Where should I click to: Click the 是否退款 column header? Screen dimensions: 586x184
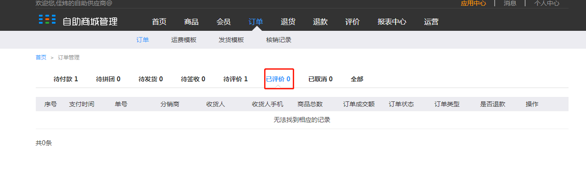click(493, 104)
